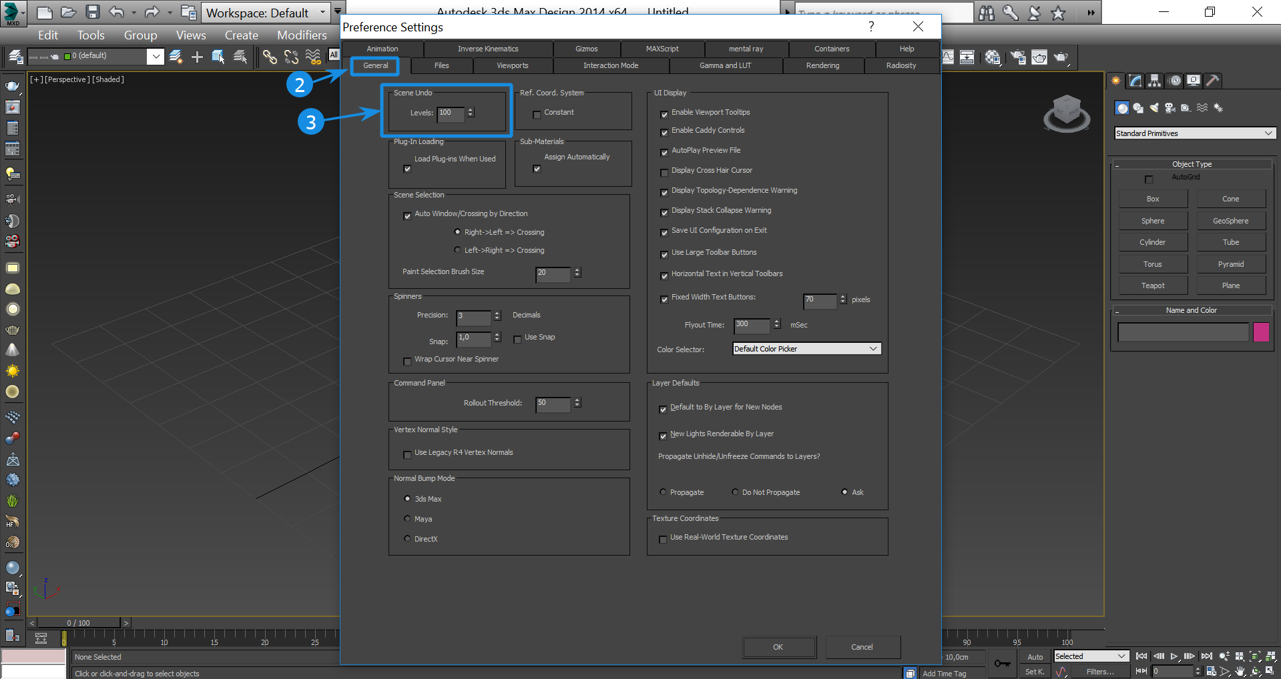1281x679 pixels.
Task: Click the Redo arrow icon
Action: [x=152, y=12]
